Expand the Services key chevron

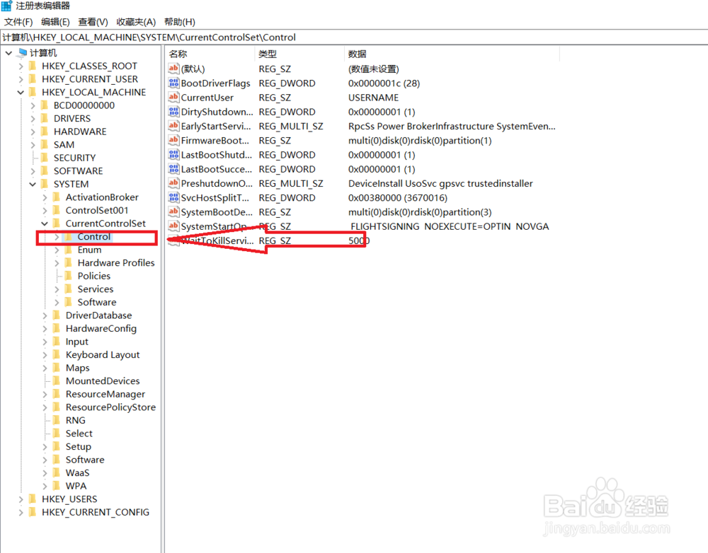57,289
